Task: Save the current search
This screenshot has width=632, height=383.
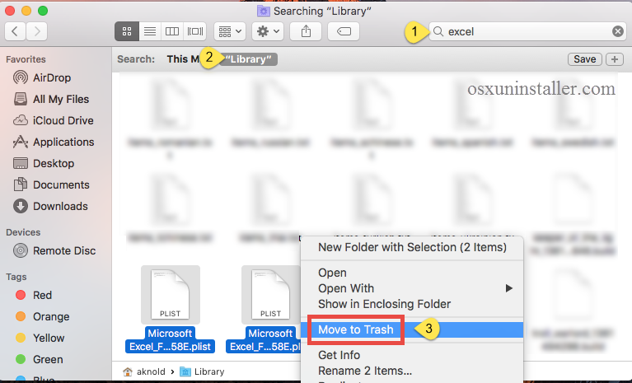Action: click(585, 59)
